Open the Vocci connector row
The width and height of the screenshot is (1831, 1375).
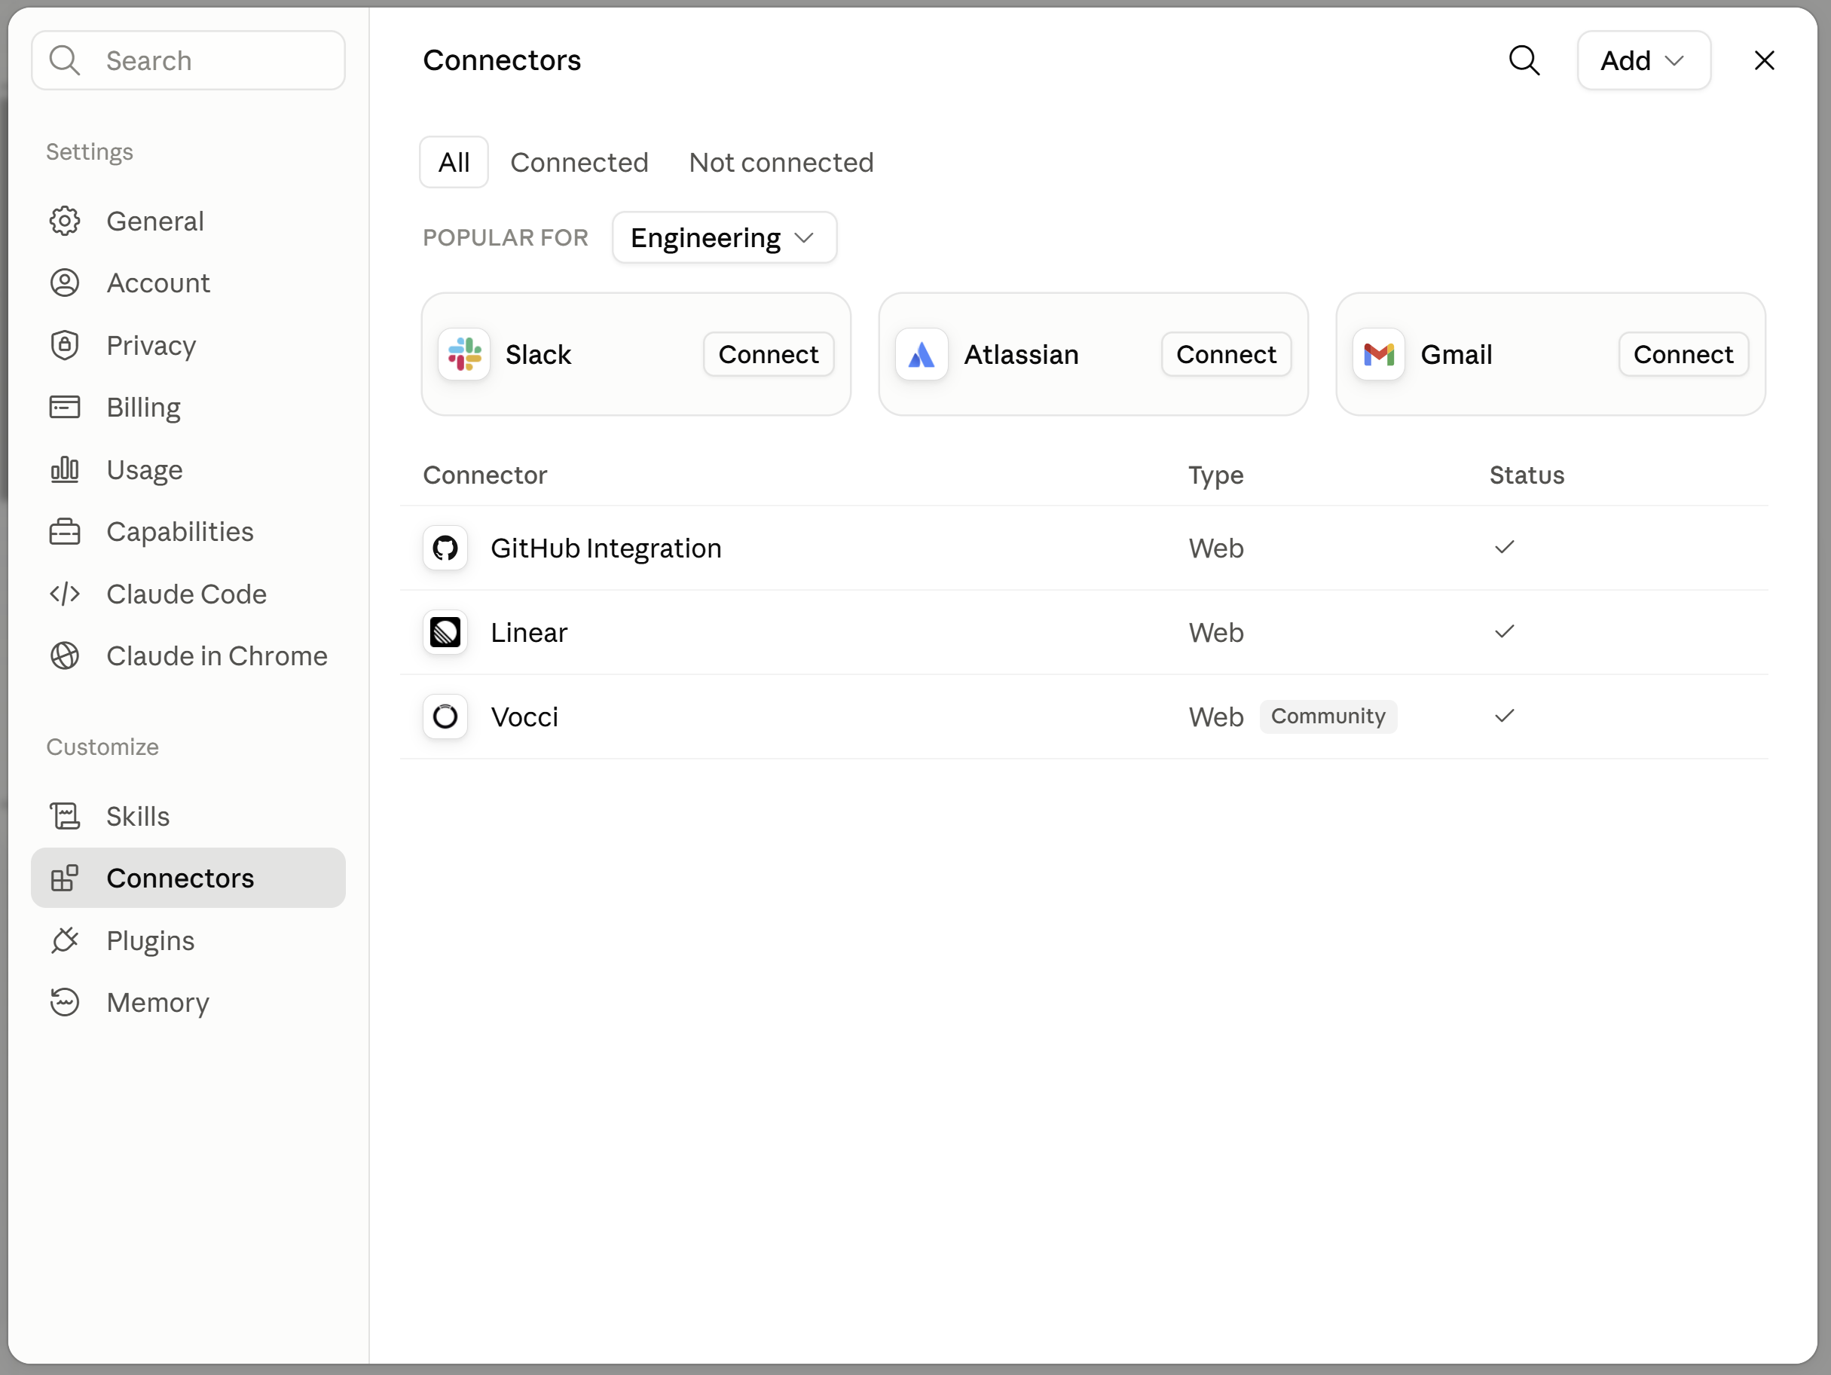click(1084, 717)
